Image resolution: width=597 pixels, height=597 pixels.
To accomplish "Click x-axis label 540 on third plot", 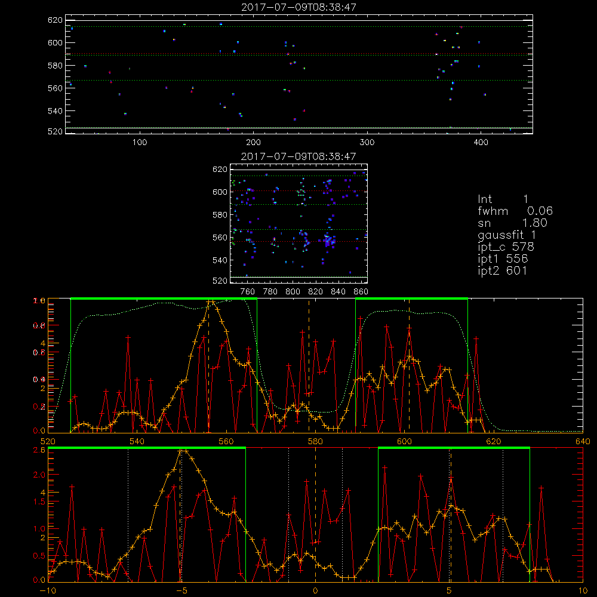I will point(137,441).
